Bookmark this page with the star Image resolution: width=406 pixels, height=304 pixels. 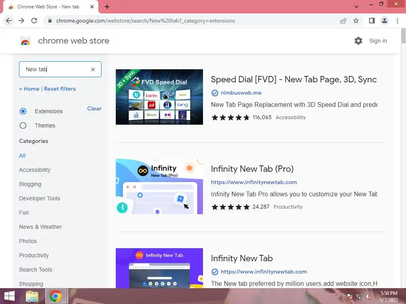[x=356, y=21]
